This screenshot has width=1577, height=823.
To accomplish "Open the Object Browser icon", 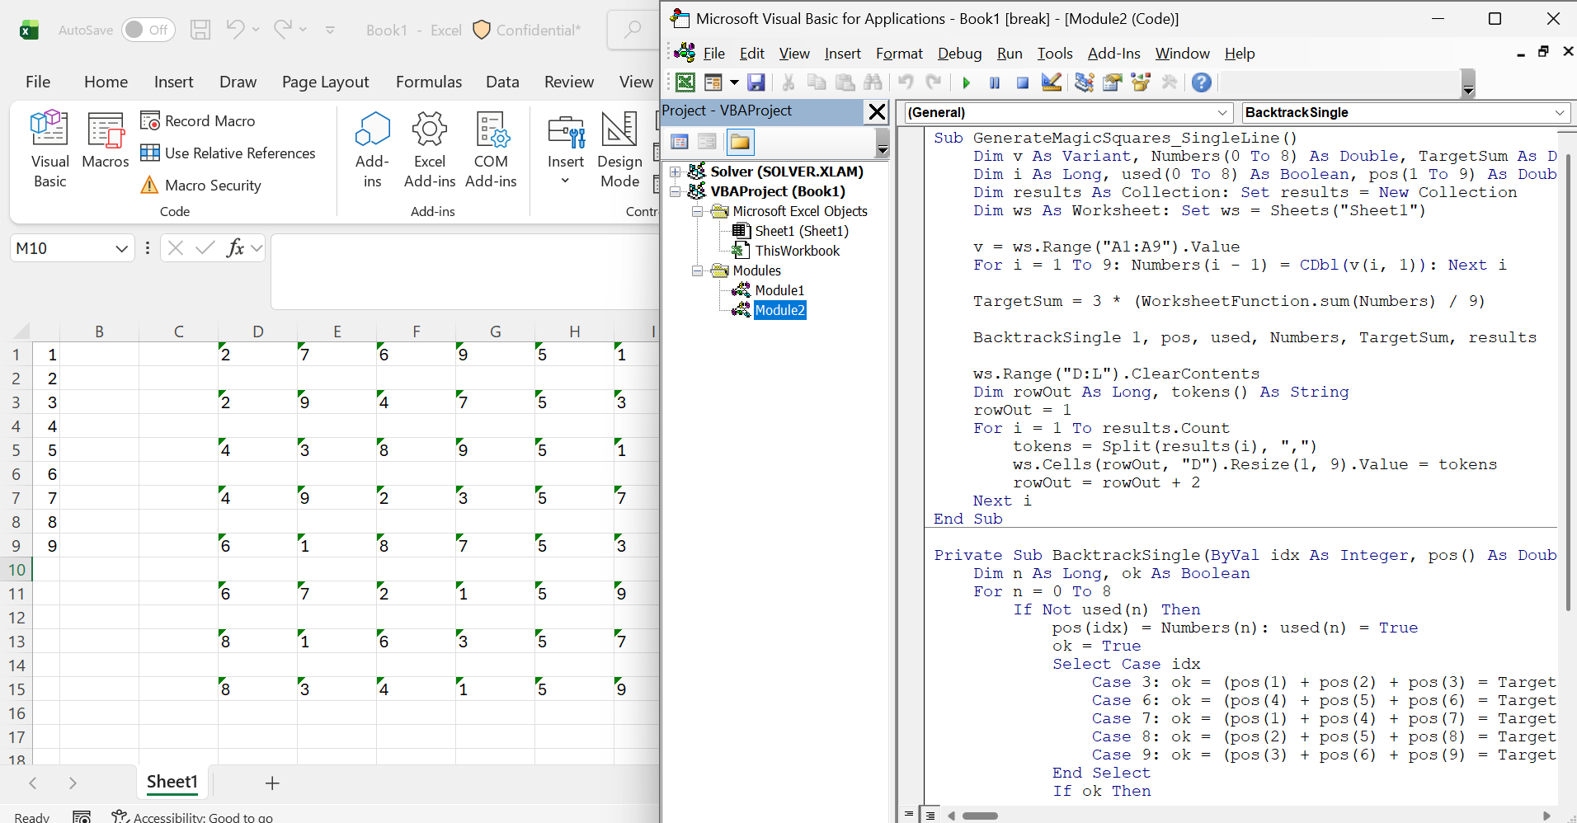I will (x=1141, y=82).
